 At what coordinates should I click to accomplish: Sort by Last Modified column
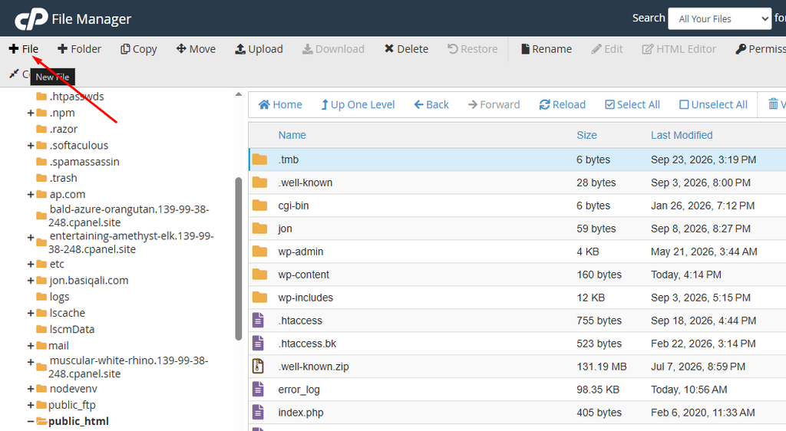click(x=682, y=135)
